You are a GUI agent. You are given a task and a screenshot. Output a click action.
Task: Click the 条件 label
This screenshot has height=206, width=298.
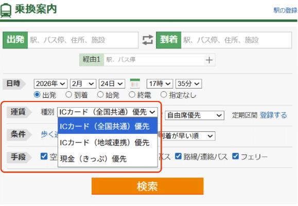19,134
